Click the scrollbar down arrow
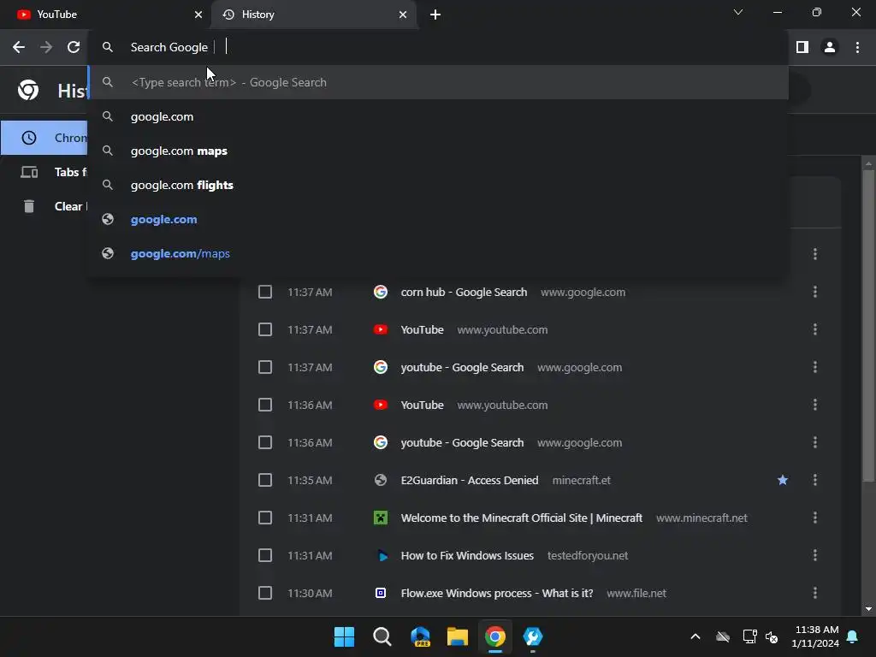This screenshot has height=657, width=876. point(867,609)
